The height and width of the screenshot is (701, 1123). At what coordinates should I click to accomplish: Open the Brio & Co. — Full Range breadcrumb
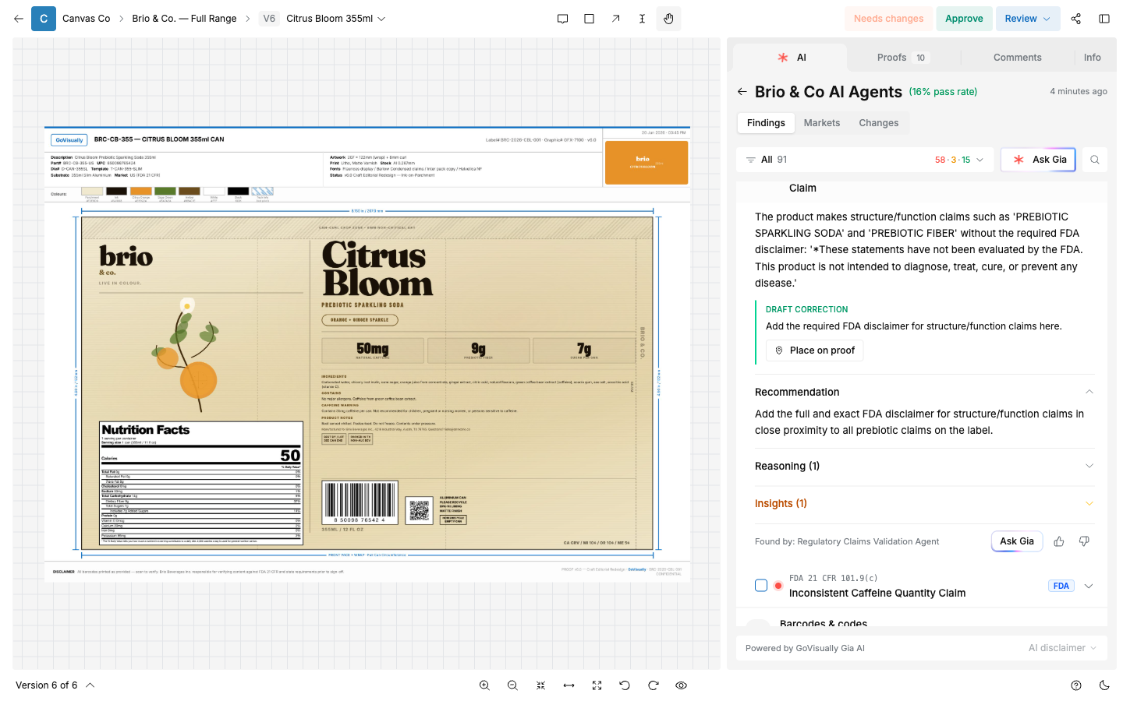click(184, 19)
